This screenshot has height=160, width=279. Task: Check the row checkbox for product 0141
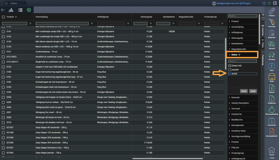coord(3,32)
